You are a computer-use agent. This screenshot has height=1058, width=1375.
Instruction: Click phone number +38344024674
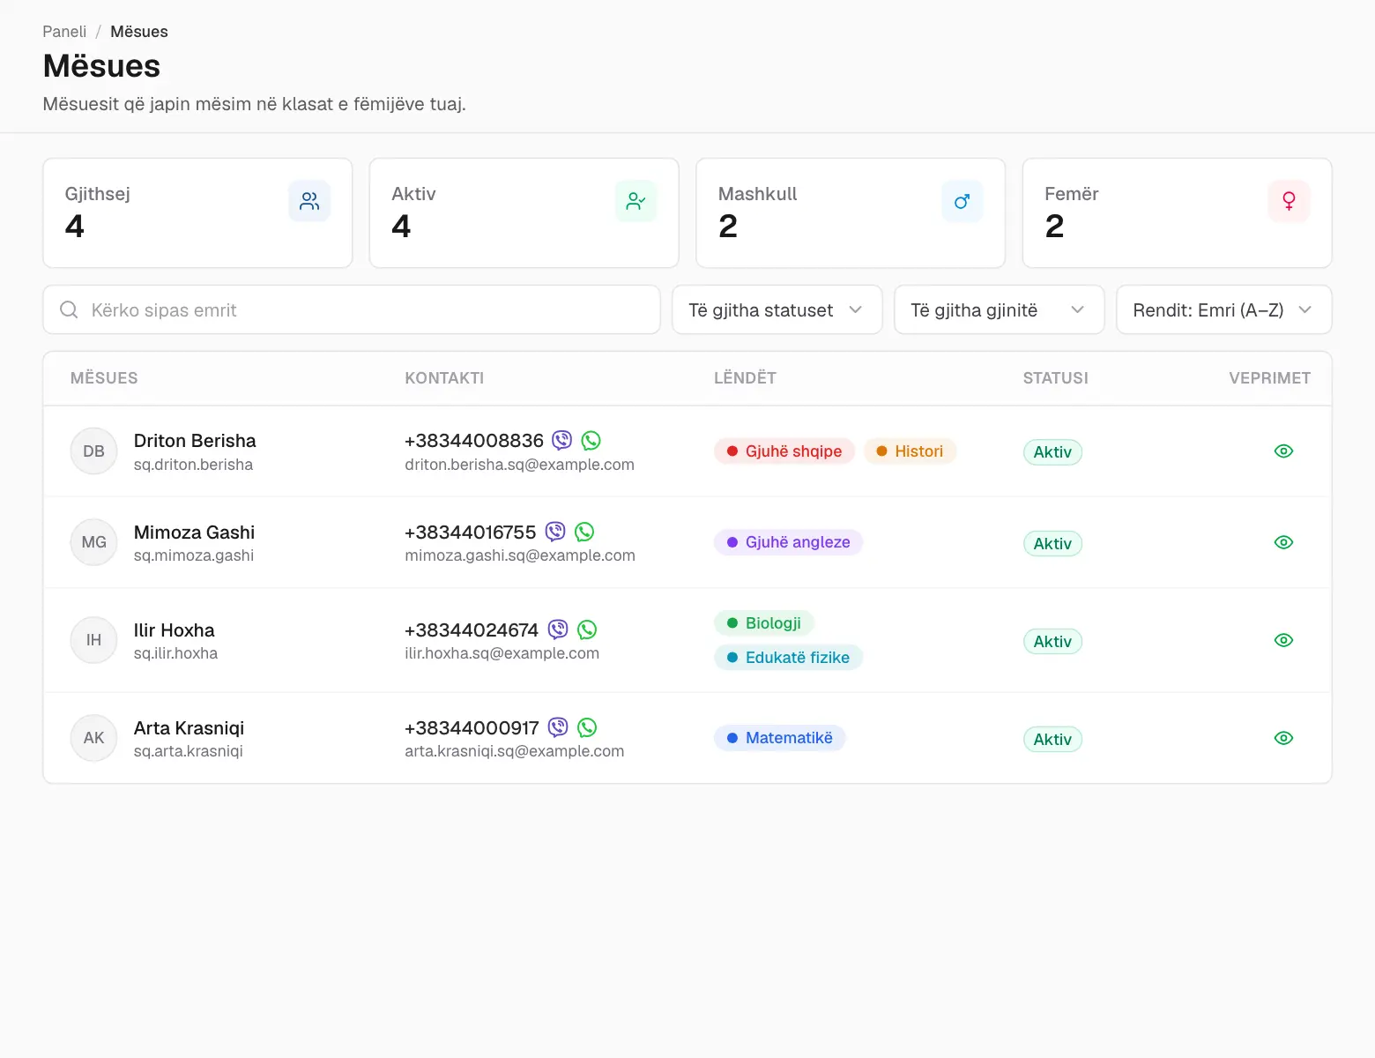(472, 630)
